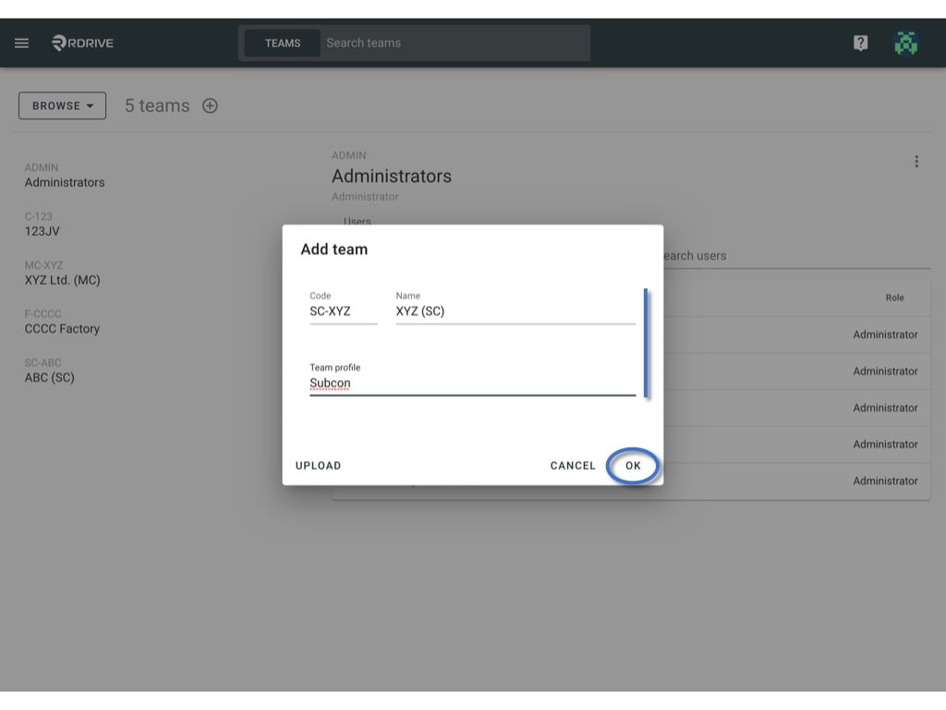Click the Code field with SC-XYZ
The width and height of the screenshot is (946, 710).
tap(344, 311)
